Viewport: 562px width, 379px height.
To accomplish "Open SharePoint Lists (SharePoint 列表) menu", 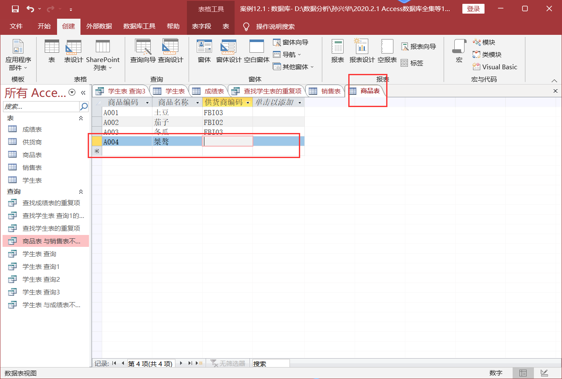I will pos(103,55).
